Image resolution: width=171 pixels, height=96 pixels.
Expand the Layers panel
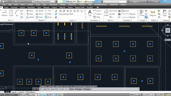[x=72, y=20]
